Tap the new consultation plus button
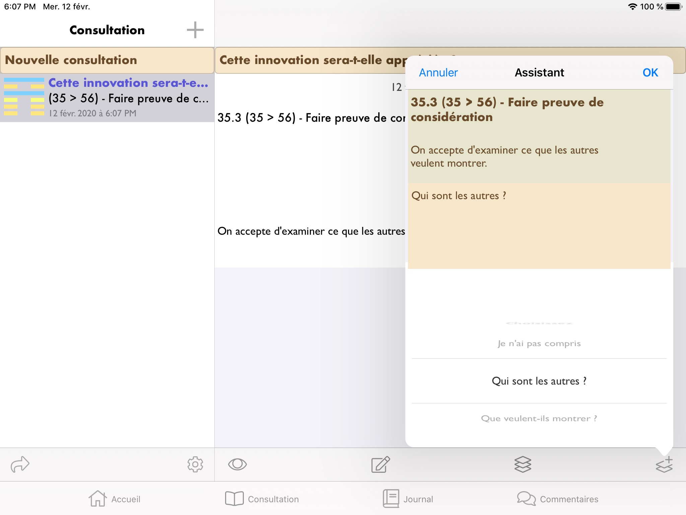Screen dimensions: 686x515 (x=195, y=30)
